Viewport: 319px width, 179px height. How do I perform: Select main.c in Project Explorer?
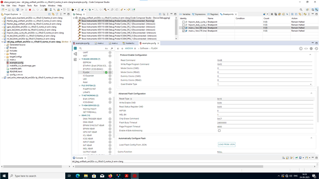click(x=12, y=60)
